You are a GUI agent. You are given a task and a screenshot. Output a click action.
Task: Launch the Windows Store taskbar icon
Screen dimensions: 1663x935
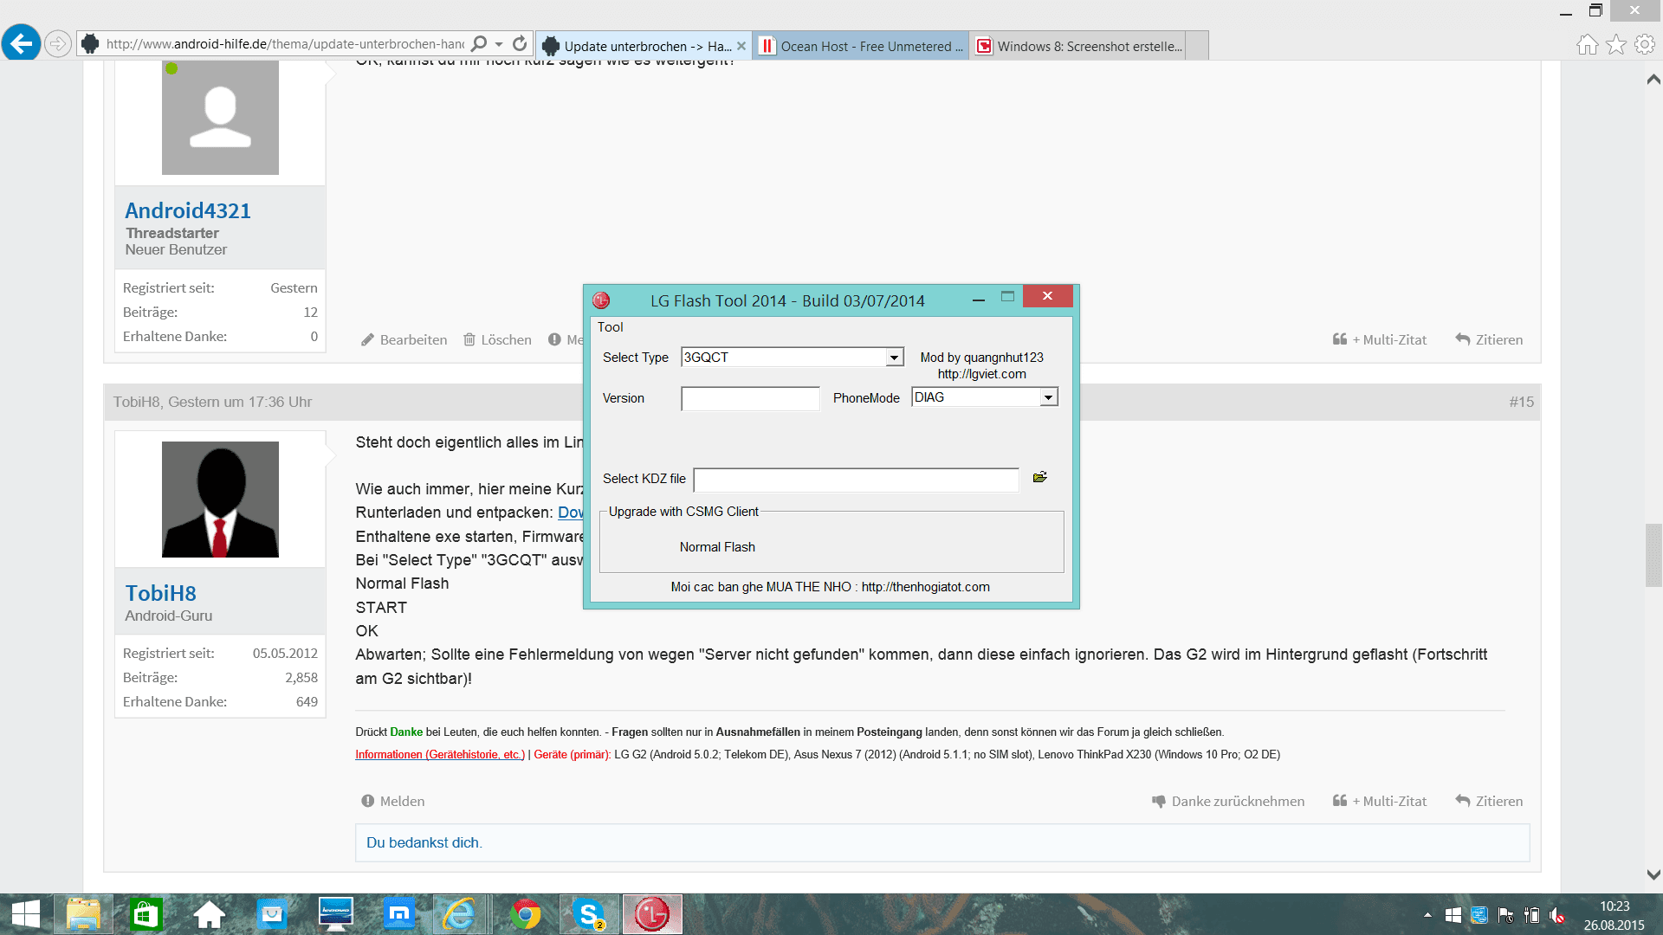146,914
